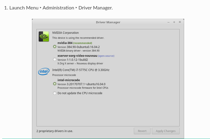This screenshot has width=210, height=139.
Task: Choose the xserver-xorg-video-nouveau open-source driver
Action: click(x=55, y=59)
